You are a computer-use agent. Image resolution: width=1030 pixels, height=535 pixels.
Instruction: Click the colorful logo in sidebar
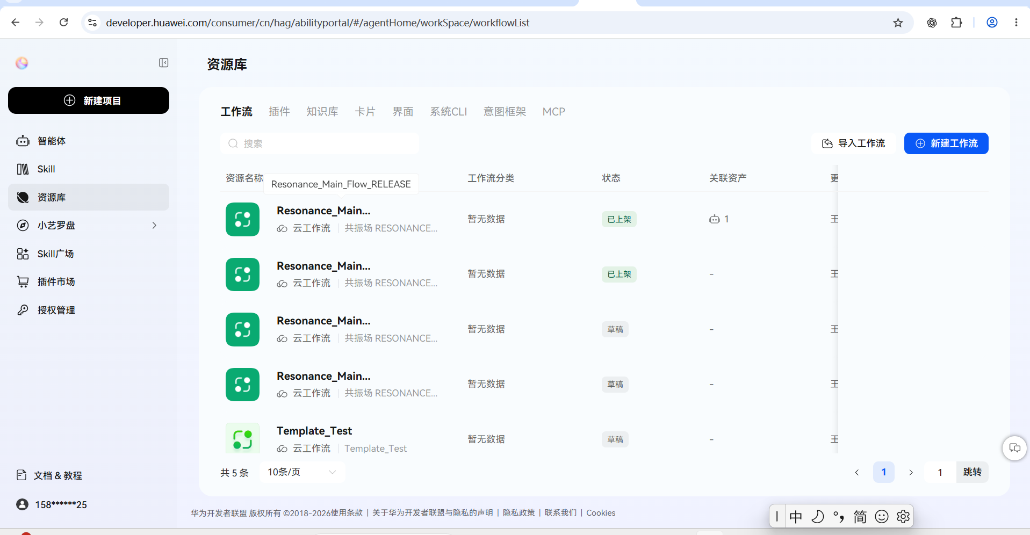pyautogui.click(x=22, y=63)
